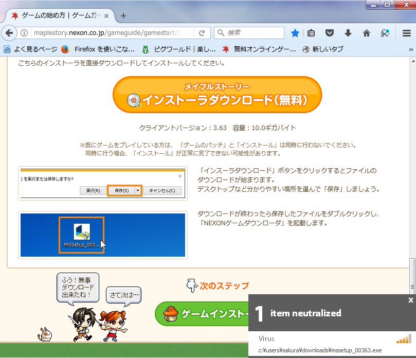Click the browser back arrow button
The image size is (416, 358).
[9, 33]
